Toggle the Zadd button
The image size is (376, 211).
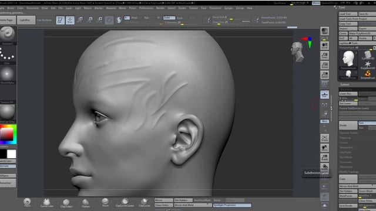(169, 18)
